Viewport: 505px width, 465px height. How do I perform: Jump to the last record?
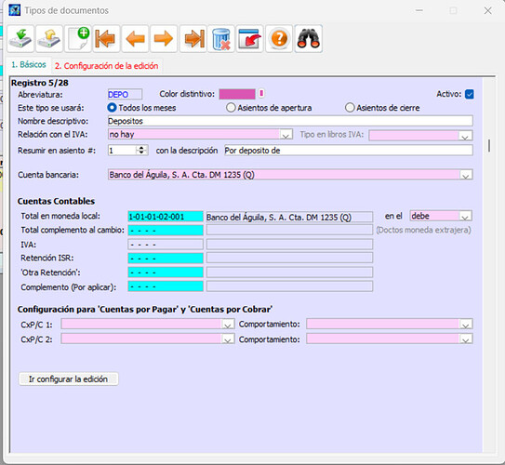tap(193, 39)
